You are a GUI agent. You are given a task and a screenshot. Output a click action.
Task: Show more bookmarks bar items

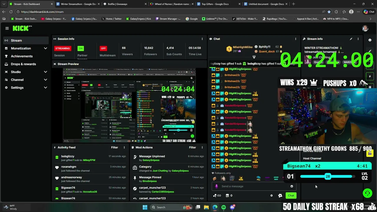point(370,19)
